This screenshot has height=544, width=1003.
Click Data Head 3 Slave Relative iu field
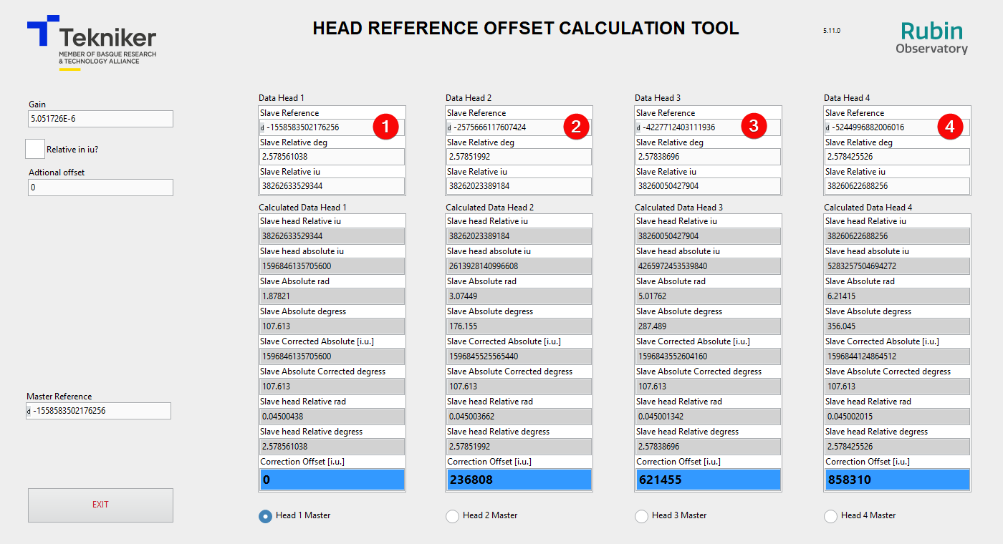pyautogui.click(x=709, y=186)
